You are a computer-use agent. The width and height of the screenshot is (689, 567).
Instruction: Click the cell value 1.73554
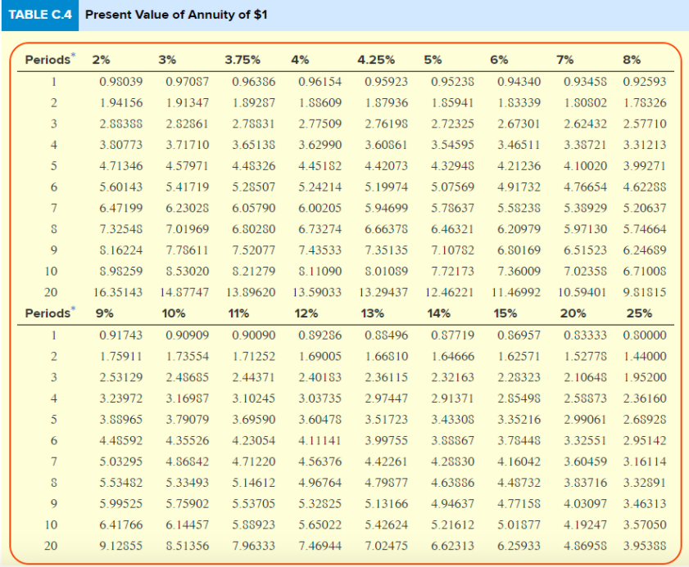point(187,357)
